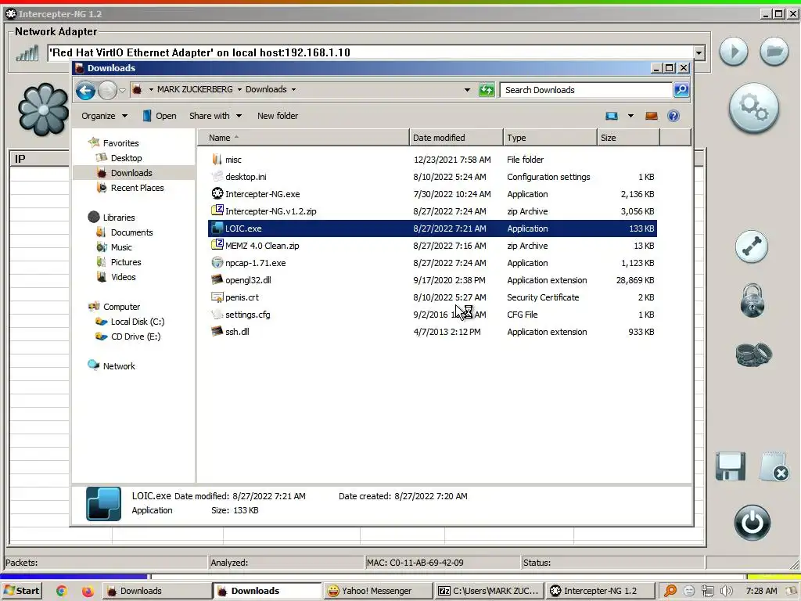This screenshot has height=601, width=801.
Task: Sort files by Date modified column
Action: (x=456, y=138)
